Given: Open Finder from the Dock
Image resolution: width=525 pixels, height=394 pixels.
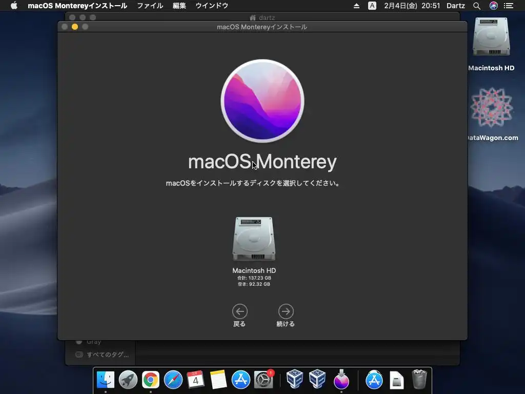Looking at the screenshot, I should tap(106, 380).
